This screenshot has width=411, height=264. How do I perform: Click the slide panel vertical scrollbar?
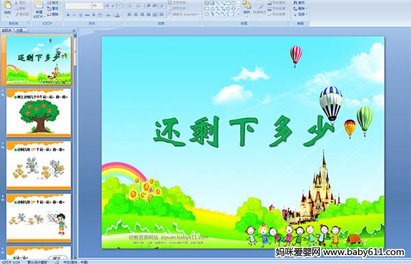click(x=75, y=147)
